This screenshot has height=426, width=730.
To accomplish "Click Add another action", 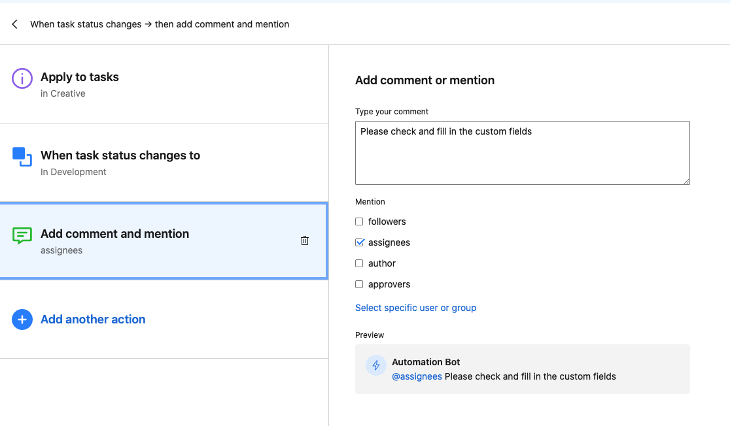I will [x=93, y=319].
